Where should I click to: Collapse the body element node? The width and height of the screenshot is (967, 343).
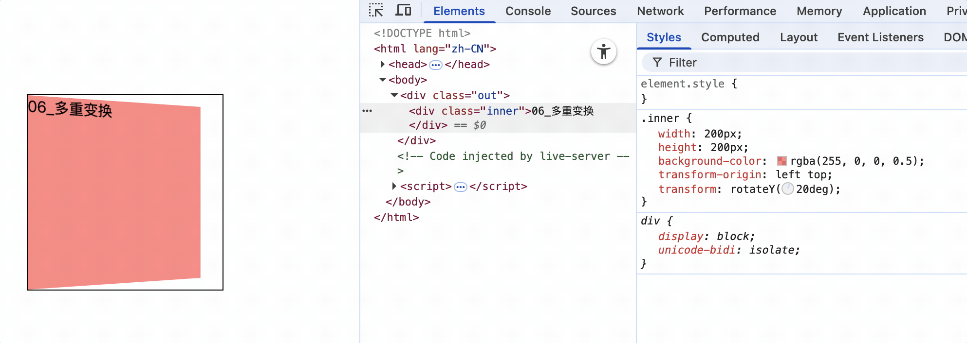383,80
